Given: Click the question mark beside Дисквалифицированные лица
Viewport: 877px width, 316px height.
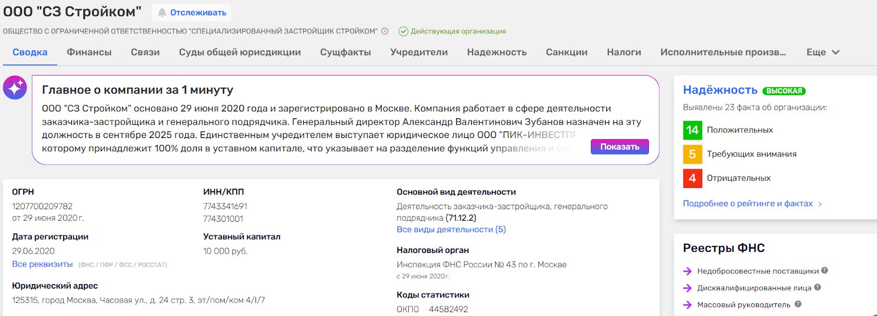Looking at the screenshot, I should 817,288.
